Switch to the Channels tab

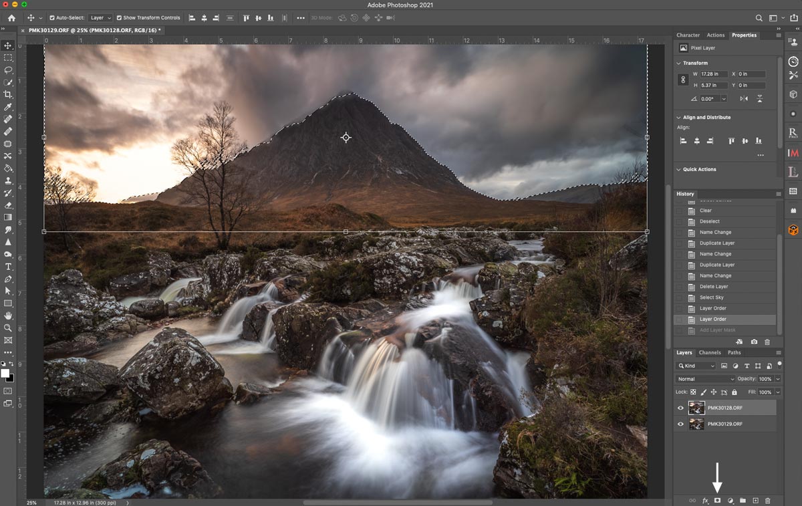coord(709,353)
